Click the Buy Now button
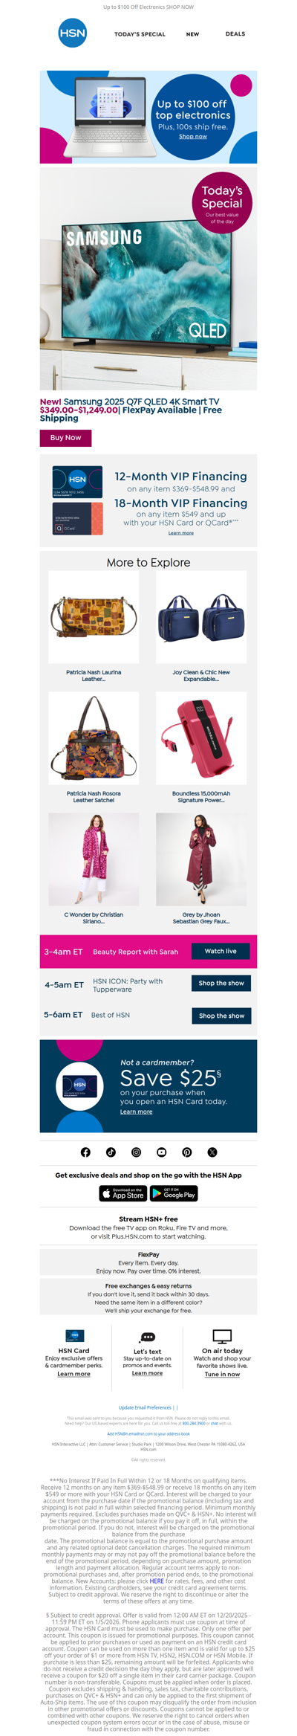The width and height of the screenshot is (297, 1736). click(65, 437)
